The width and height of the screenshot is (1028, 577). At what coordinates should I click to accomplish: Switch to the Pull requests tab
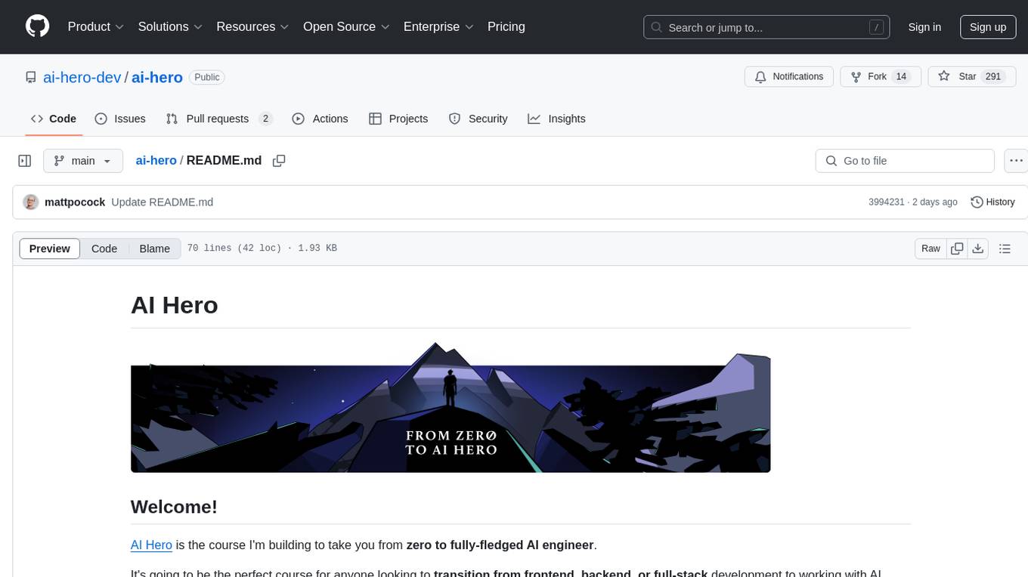pos(218,119)
